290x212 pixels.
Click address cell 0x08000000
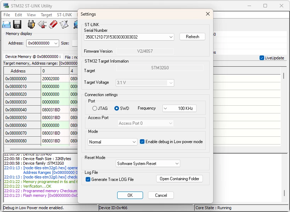point(22,79)
